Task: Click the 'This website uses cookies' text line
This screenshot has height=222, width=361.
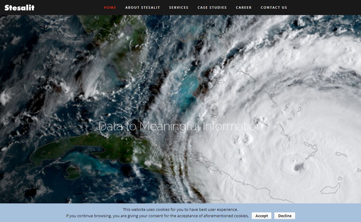Action: coord(180,210)
